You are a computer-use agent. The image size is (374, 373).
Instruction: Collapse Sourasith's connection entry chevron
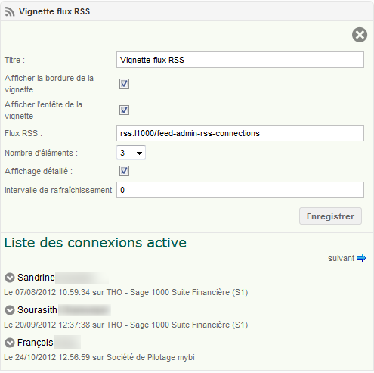pyautogui.click(x=10, y=310)
